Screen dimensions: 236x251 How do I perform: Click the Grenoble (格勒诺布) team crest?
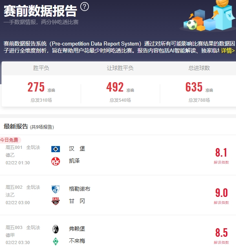[55, 189]
